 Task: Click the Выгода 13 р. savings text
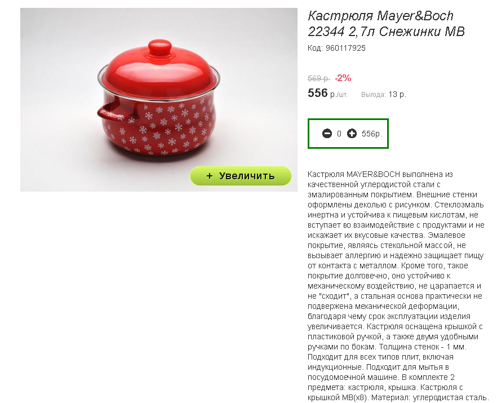pyautogui.click(x=384, y=95)
